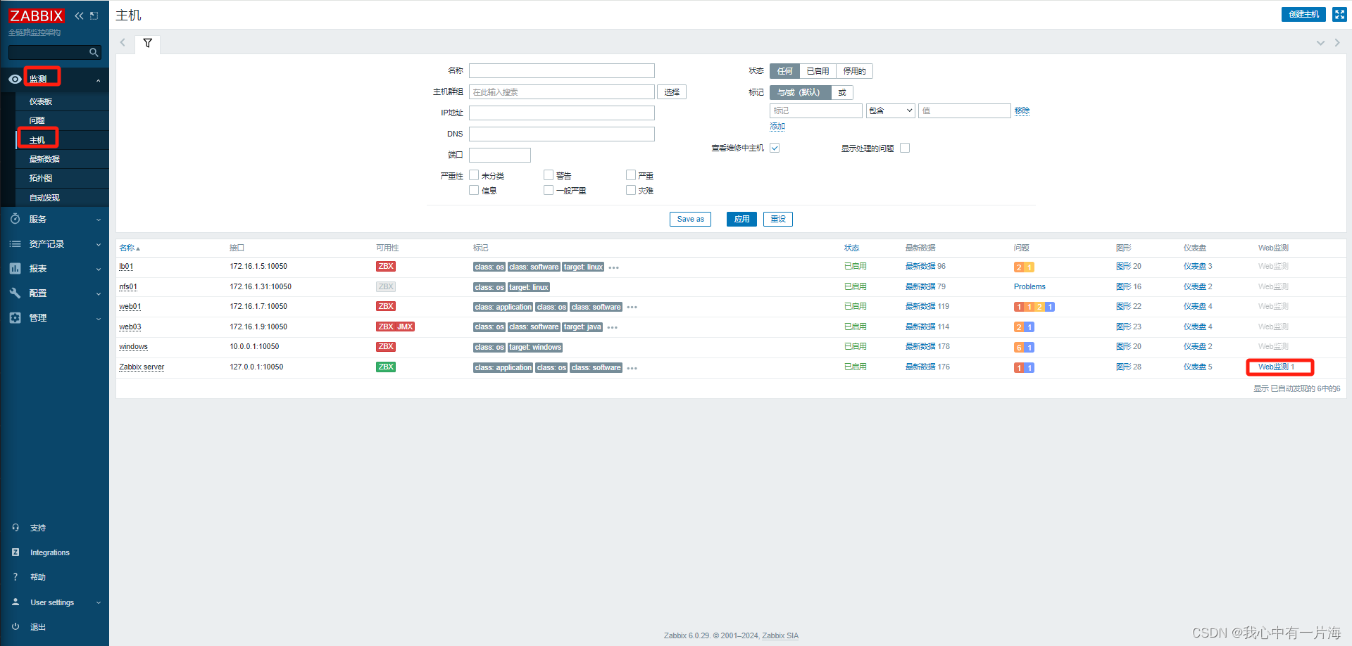Open the Zabbix server host link

[x=142, y=367]
